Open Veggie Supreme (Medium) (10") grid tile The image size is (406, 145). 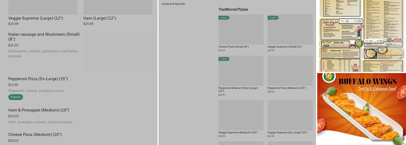[241, 116]
